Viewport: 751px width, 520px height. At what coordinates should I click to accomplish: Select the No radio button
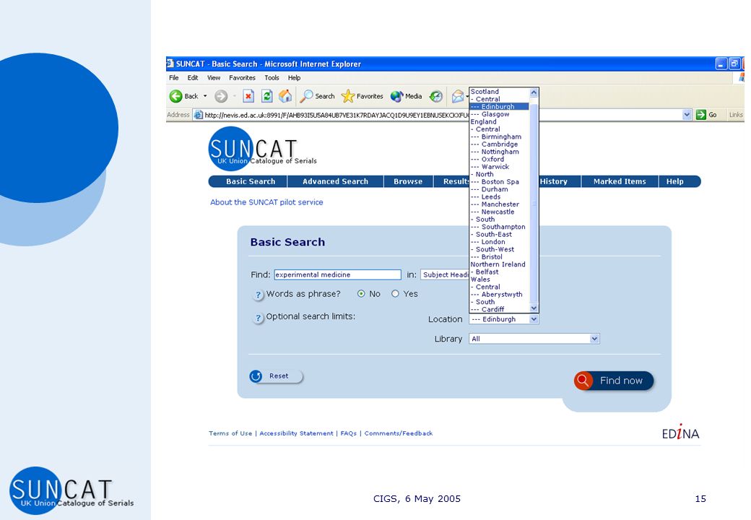pyautogui.click(x=361, y=293)
